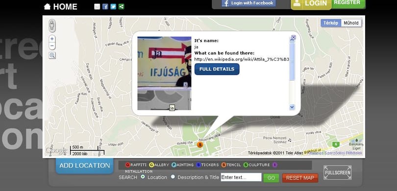Click the email share icon
The width and height of the screenshot is (397, 191).
pos(97,6)
